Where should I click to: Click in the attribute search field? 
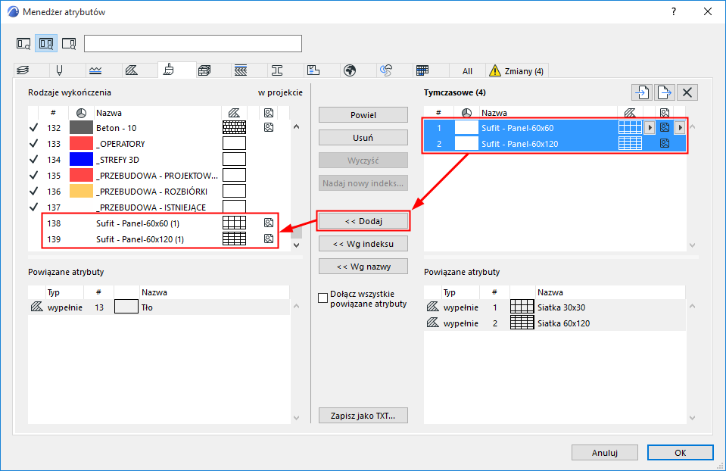(193, 43)
